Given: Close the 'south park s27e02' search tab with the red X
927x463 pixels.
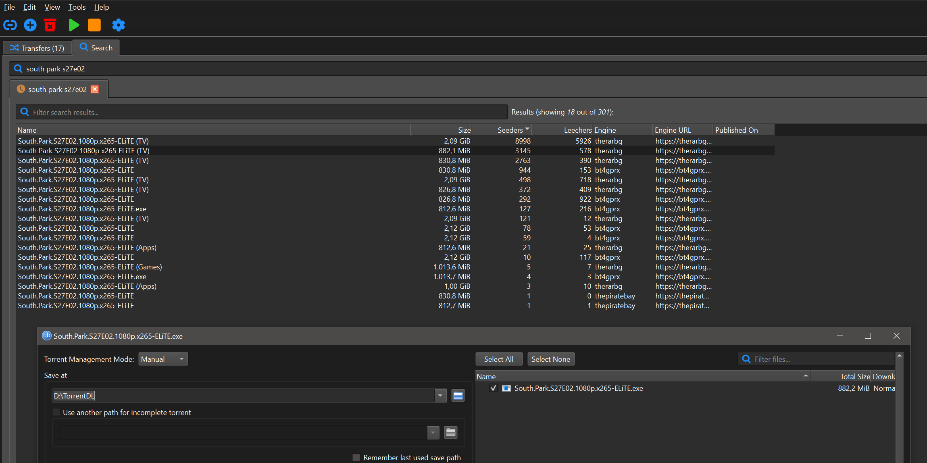Looking at the screenshot, I should pos(95,89).
